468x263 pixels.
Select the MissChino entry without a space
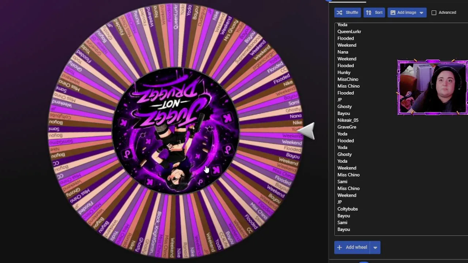pos(348,79)
